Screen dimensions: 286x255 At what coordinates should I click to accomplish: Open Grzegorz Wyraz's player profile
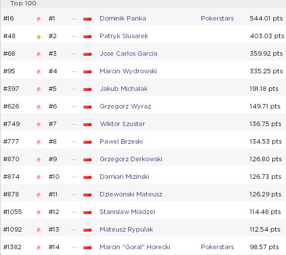point(126,106)
